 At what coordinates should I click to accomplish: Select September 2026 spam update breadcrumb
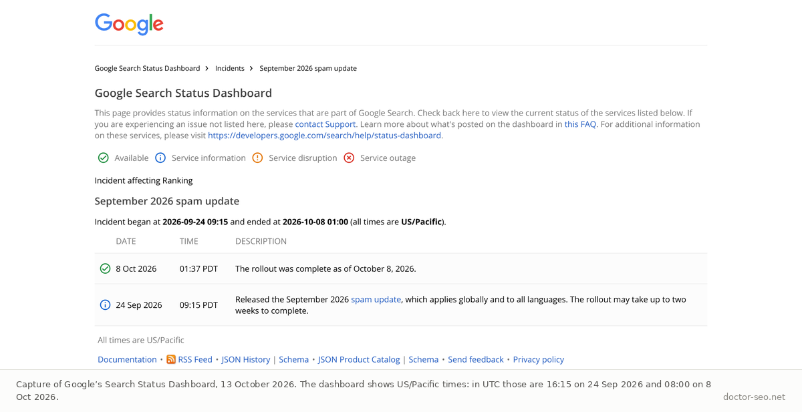(308, 68)
